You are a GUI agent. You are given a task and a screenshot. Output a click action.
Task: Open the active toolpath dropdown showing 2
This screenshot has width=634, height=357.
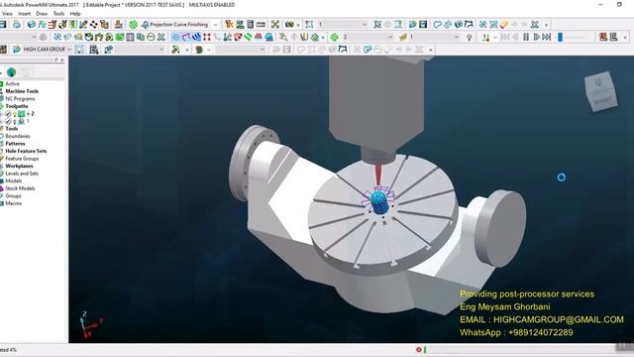tap(368, 38)
